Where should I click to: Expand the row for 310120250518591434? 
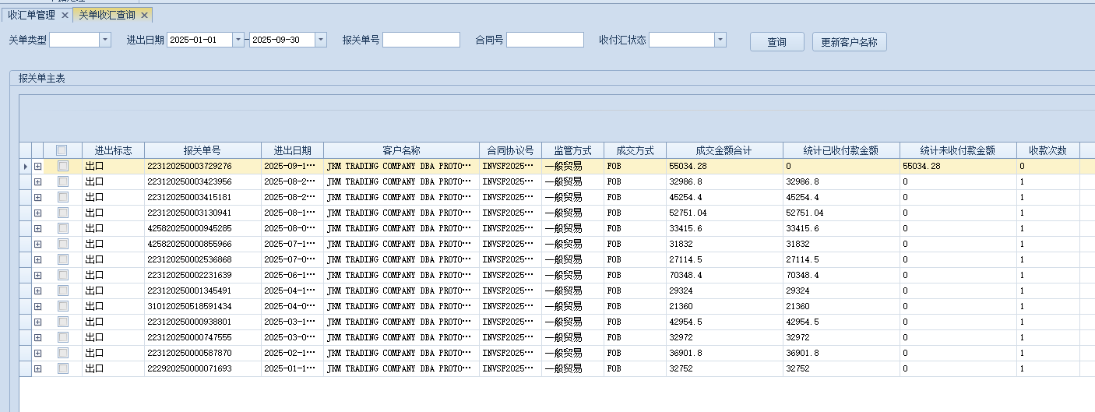[x=37, y=306]
